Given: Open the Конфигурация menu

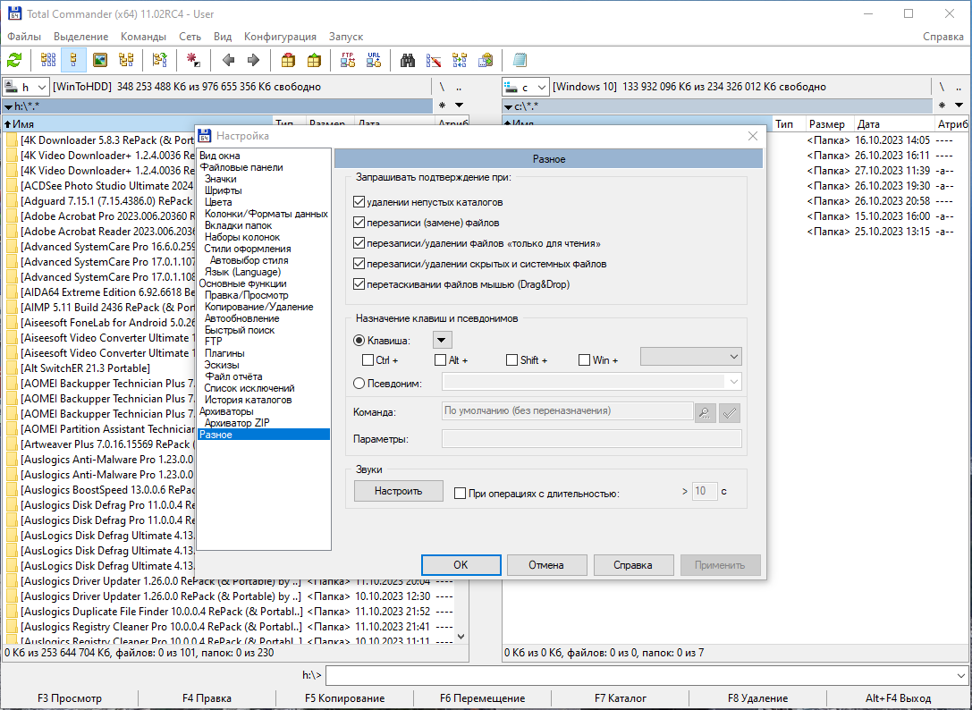Looking at the screenshot, I should click(x=280, y=37).
